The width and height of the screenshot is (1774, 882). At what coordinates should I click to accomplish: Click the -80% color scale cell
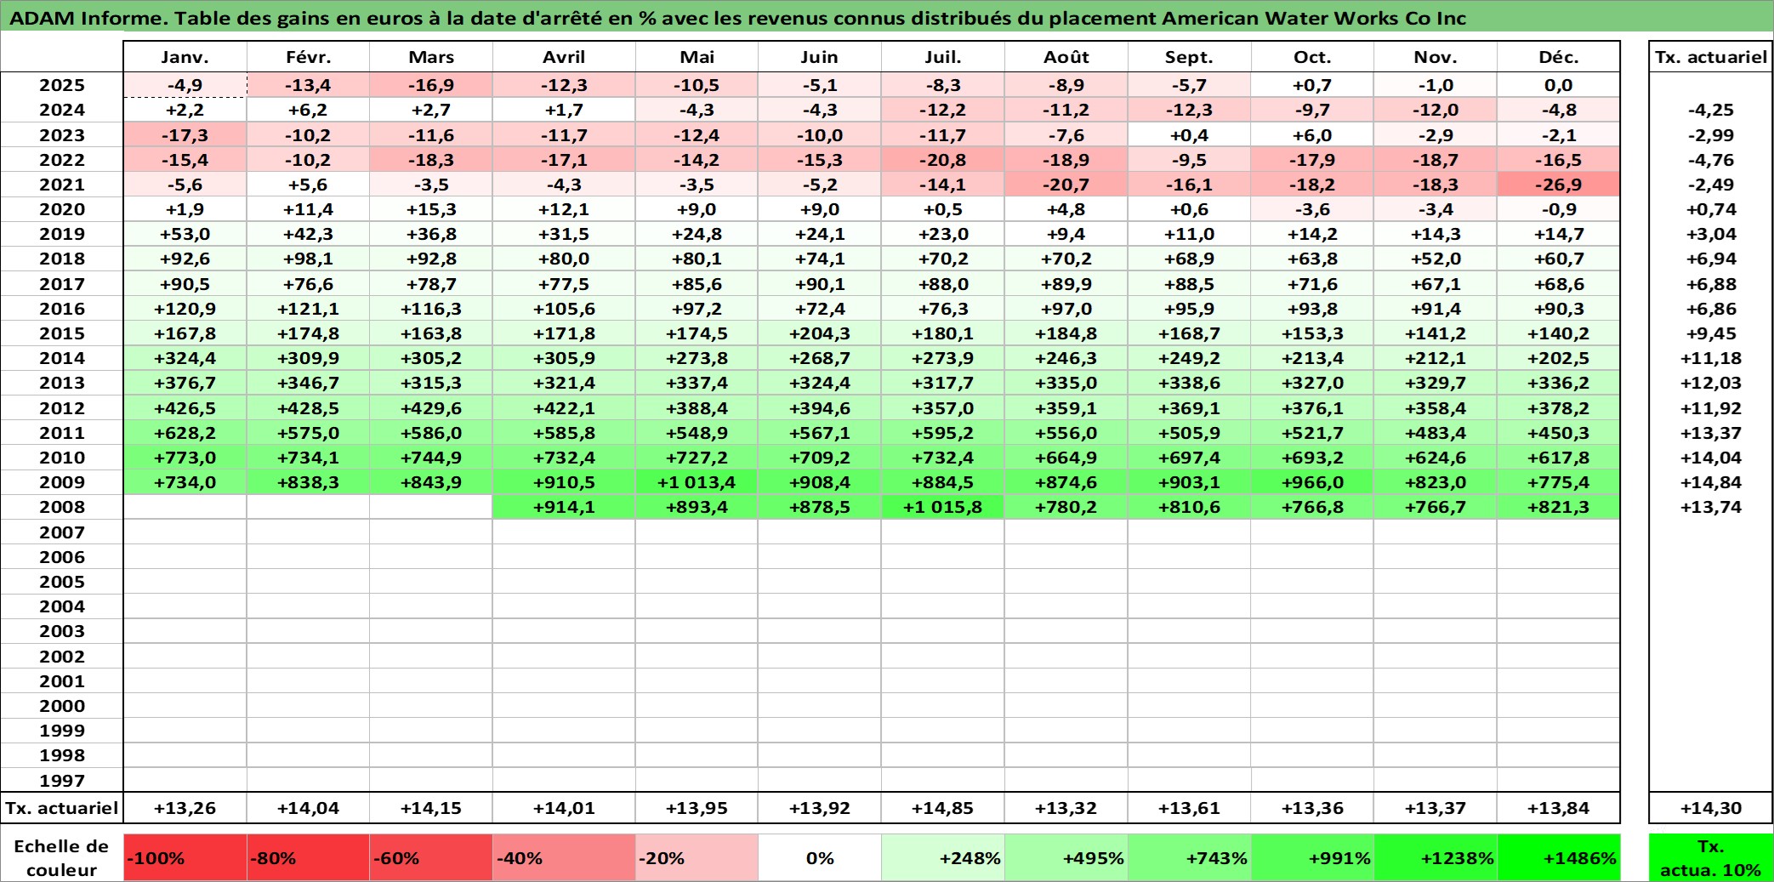(x=308, y=857)
